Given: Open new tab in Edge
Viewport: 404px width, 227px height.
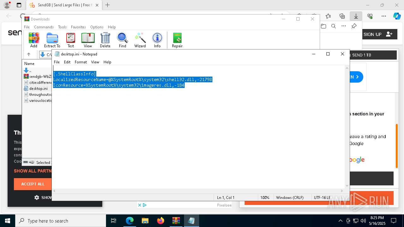Looking at the screenshot, I should (x=108, y=5).
